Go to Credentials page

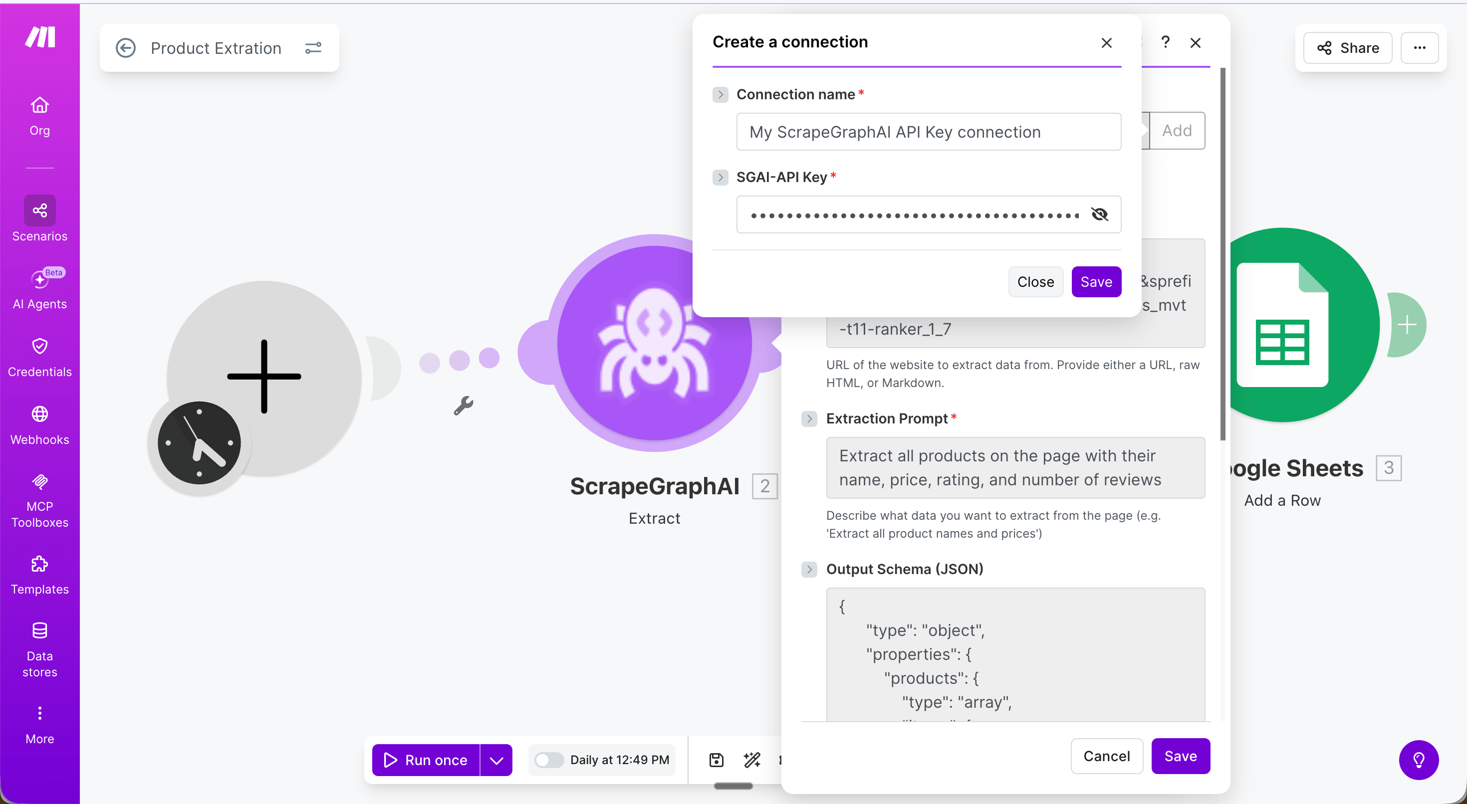coord(40,357)
